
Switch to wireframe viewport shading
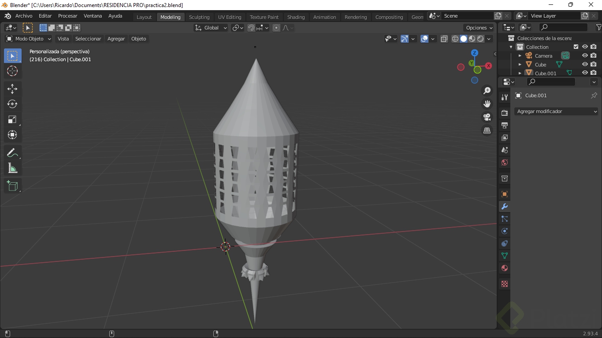(x=455, y=39)
